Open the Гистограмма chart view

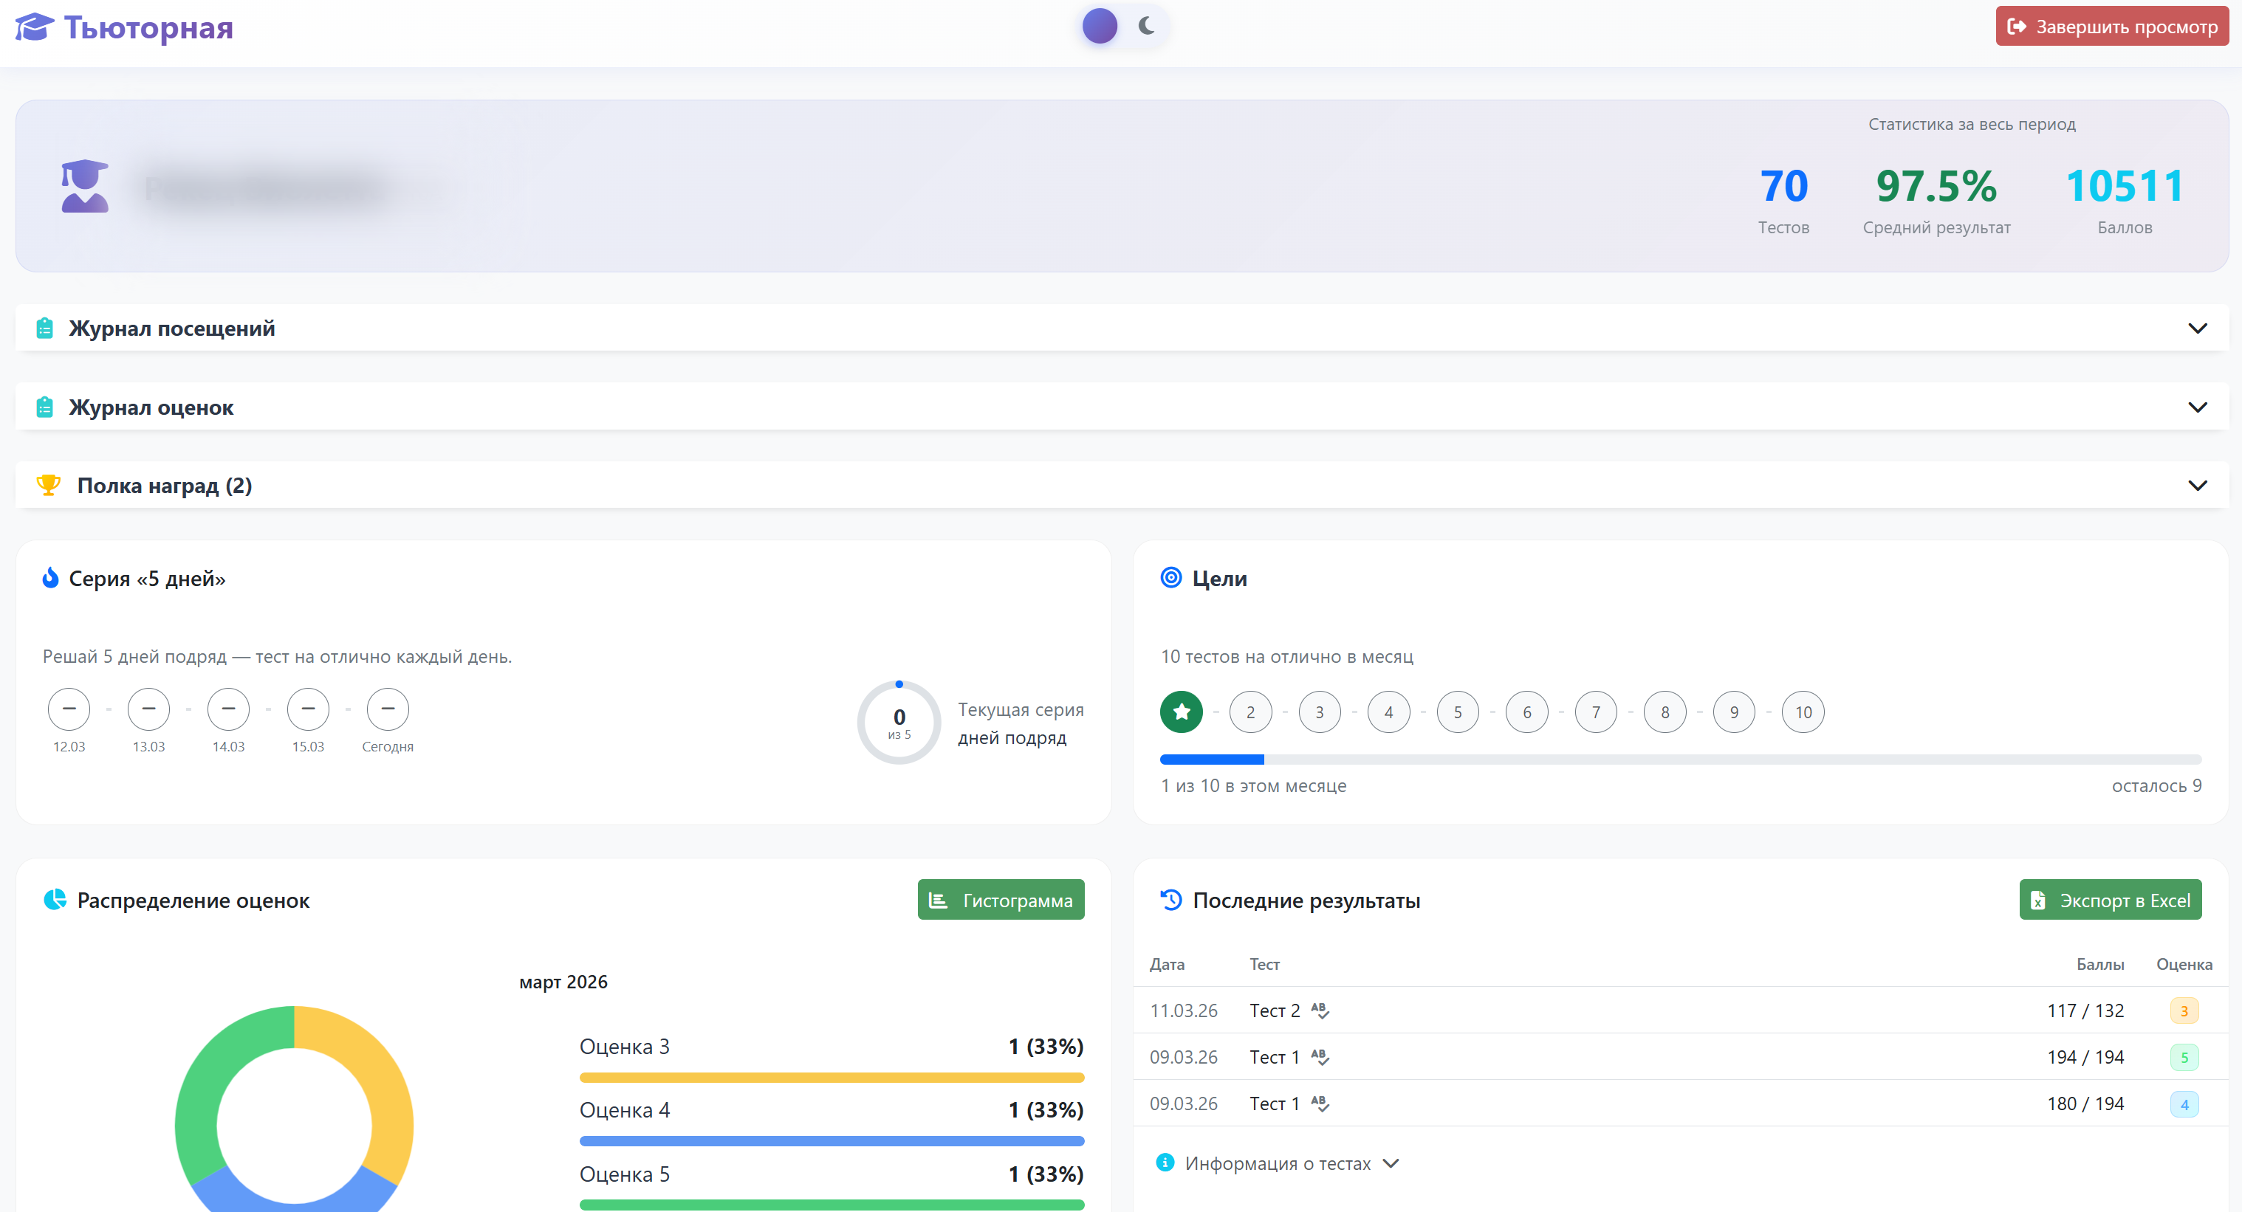click(1001, 900)
